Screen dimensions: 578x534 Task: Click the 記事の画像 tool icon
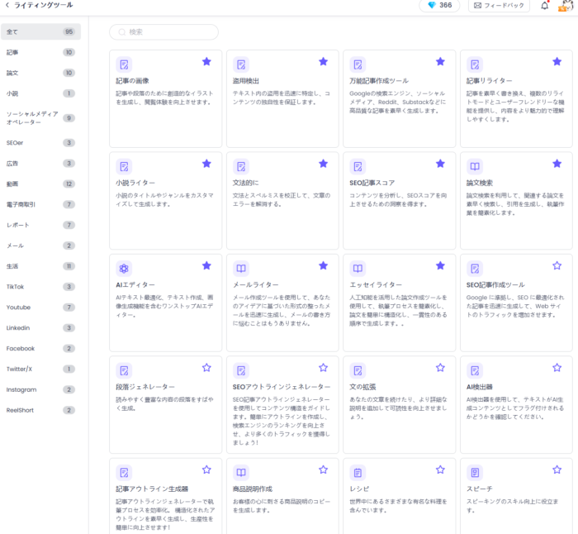tap(124, 65)
